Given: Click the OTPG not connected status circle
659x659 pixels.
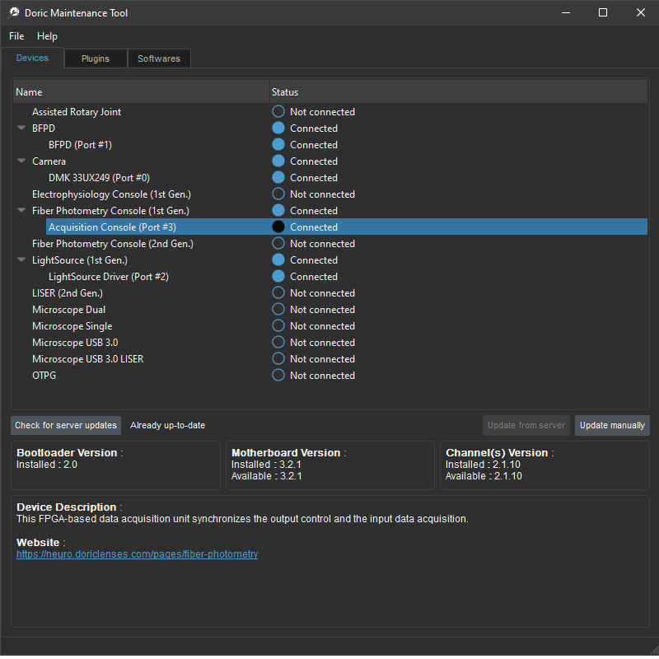Looking at the screenshot, I should pyautogui.click(x=278, y=376).
